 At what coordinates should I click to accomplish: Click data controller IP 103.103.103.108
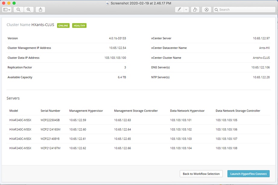point(226,148)
